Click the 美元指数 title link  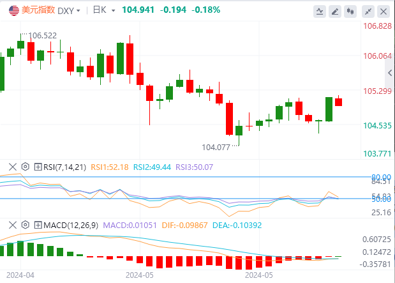click(x=37, y=10)
